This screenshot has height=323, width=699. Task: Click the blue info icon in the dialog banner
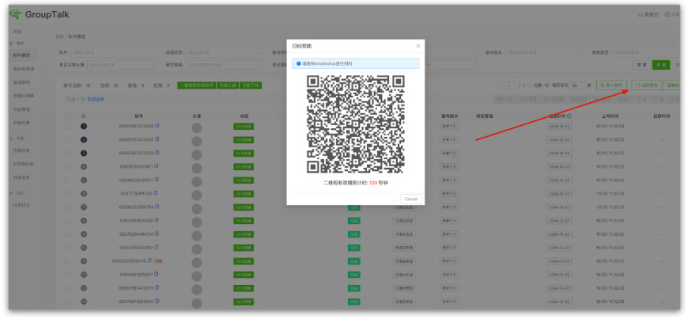(298, 64)
